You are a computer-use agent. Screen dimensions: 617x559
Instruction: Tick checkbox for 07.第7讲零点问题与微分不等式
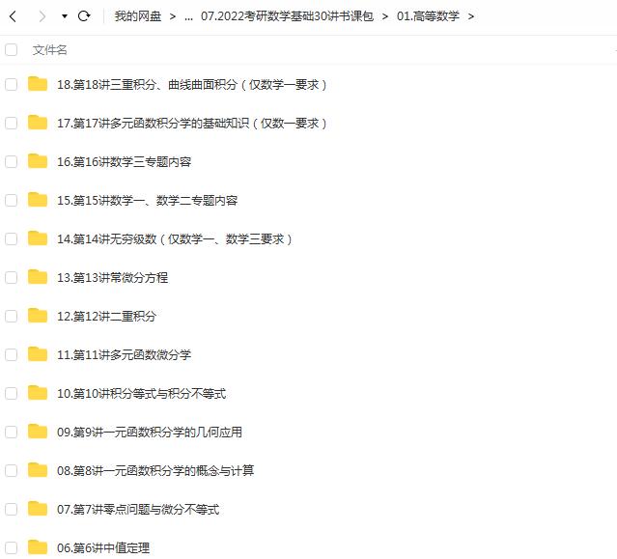(x=12, y=509)
